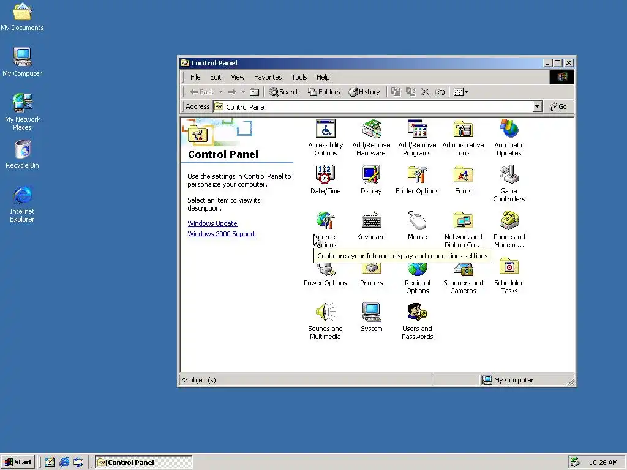This screenshot has height=470, width=627.
Task: Click the History toolbar button
Action: (x=364, y=92)
